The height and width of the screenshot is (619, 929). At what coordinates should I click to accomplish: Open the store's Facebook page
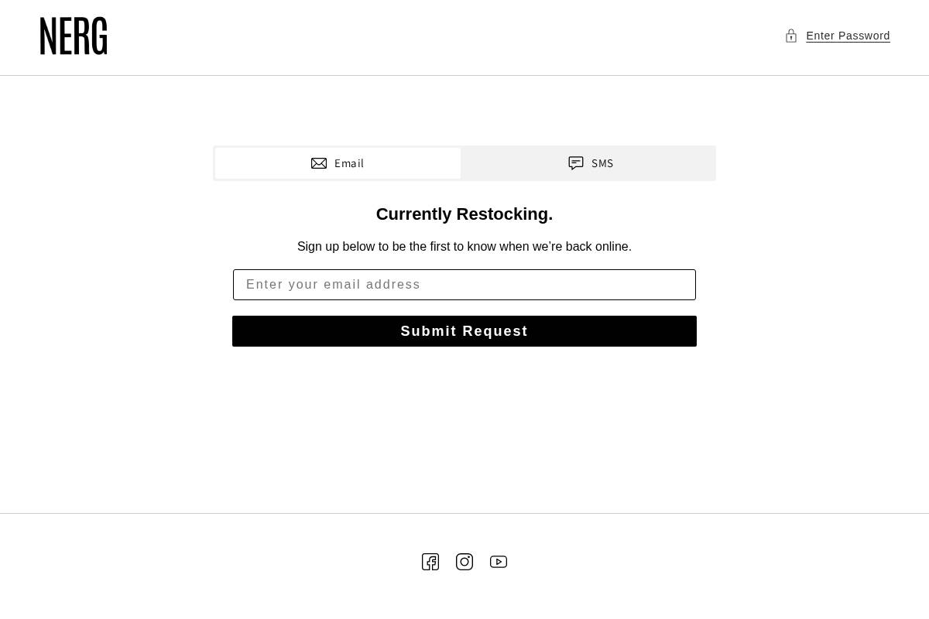430,562
